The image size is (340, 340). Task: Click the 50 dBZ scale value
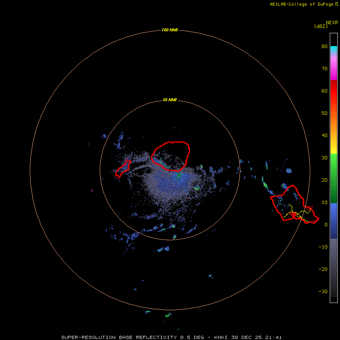[325, 113]
